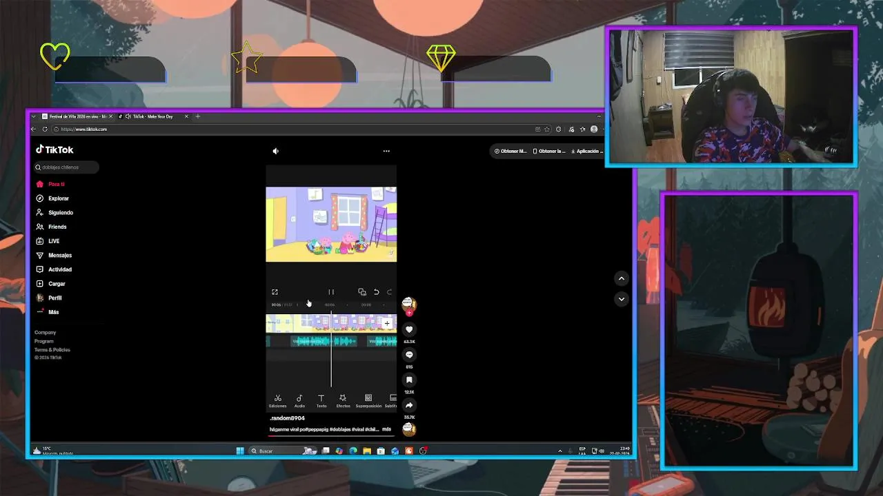Screen dimensions: 883x496
Task: Go back in the browser
Action: click(33, 129)
